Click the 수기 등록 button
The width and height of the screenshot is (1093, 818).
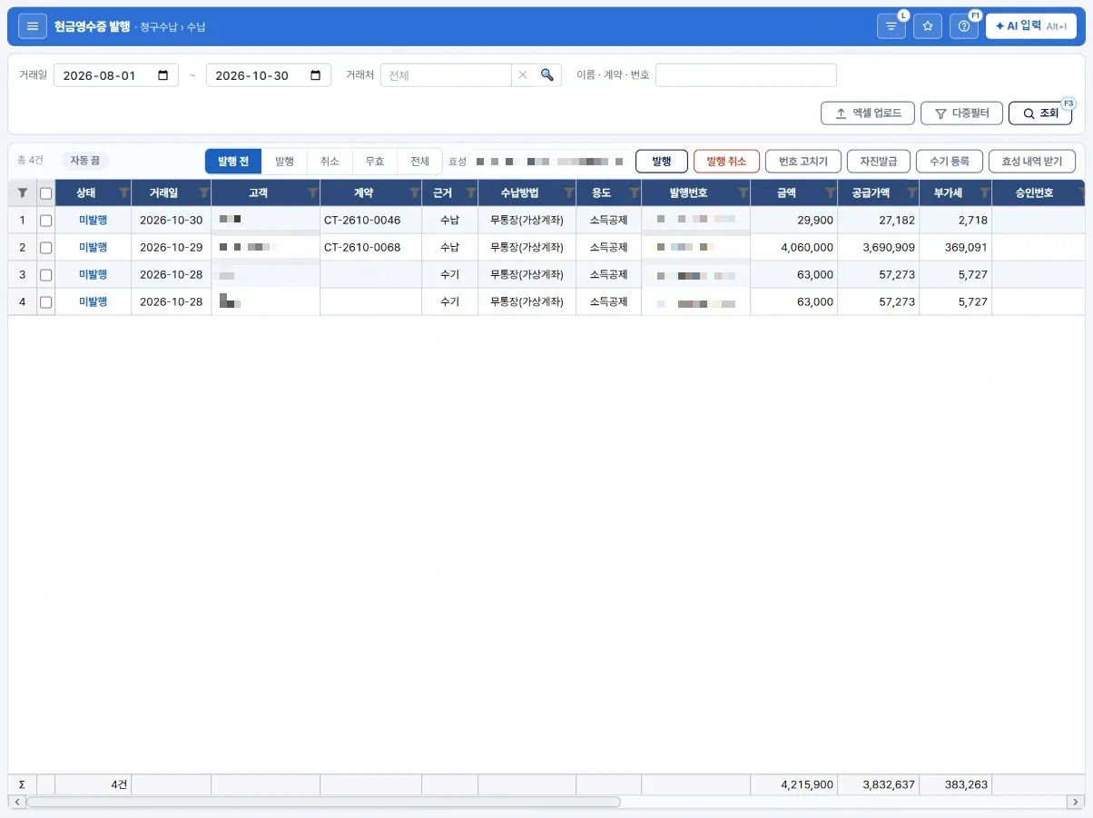tap(950, 162)
